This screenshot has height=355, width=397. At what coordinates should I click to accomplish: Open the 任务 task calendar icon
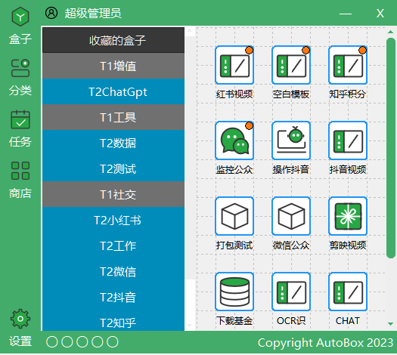click(x=20, y=119)
